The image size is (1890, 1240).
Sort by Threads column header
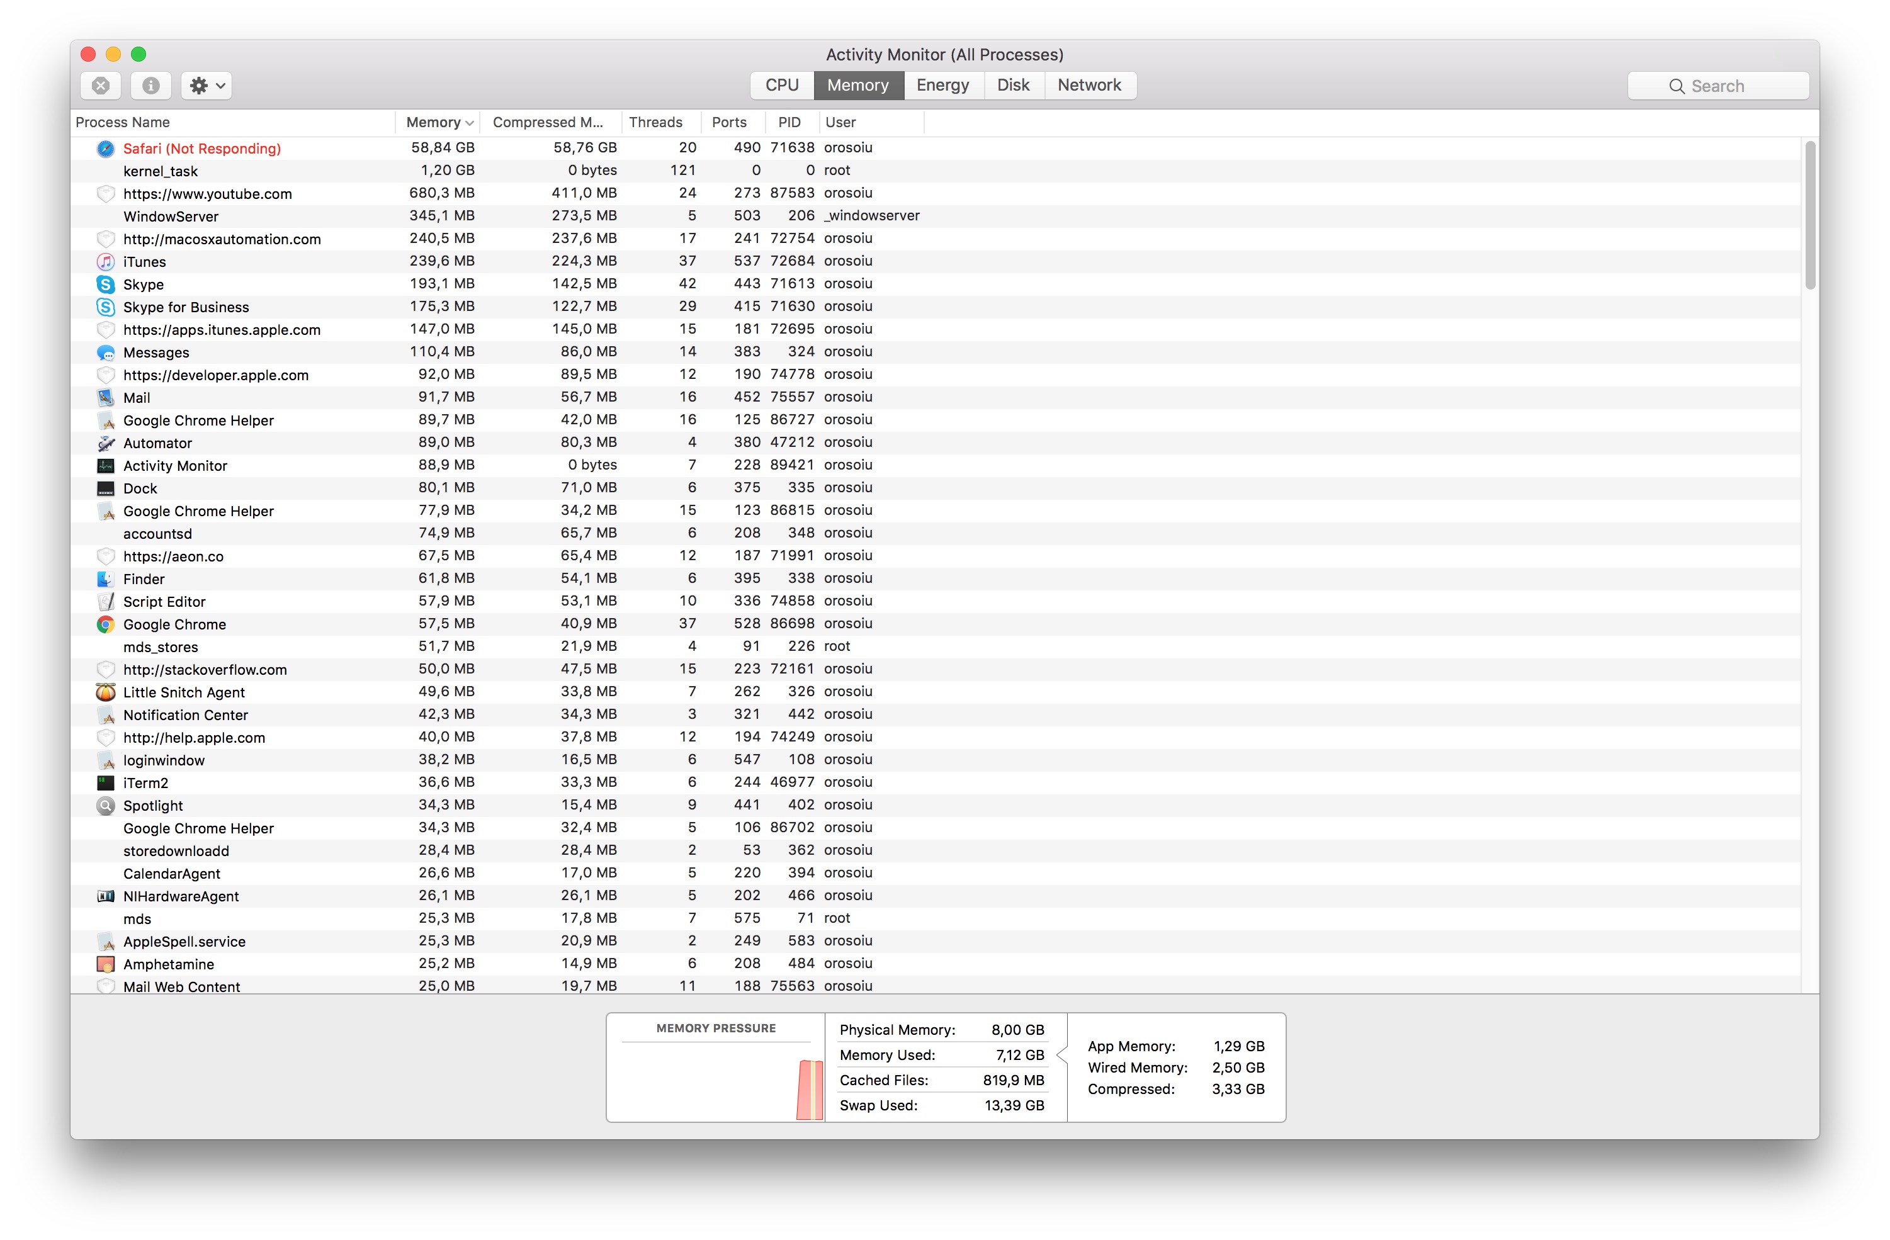coord(660,122)
